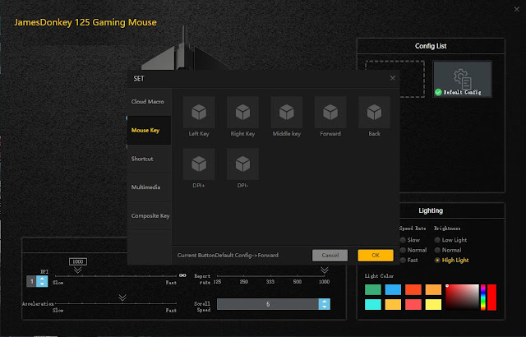526x337 pixels.
Task: Decrease the DPI level stepper
Action: coord(42,284)
